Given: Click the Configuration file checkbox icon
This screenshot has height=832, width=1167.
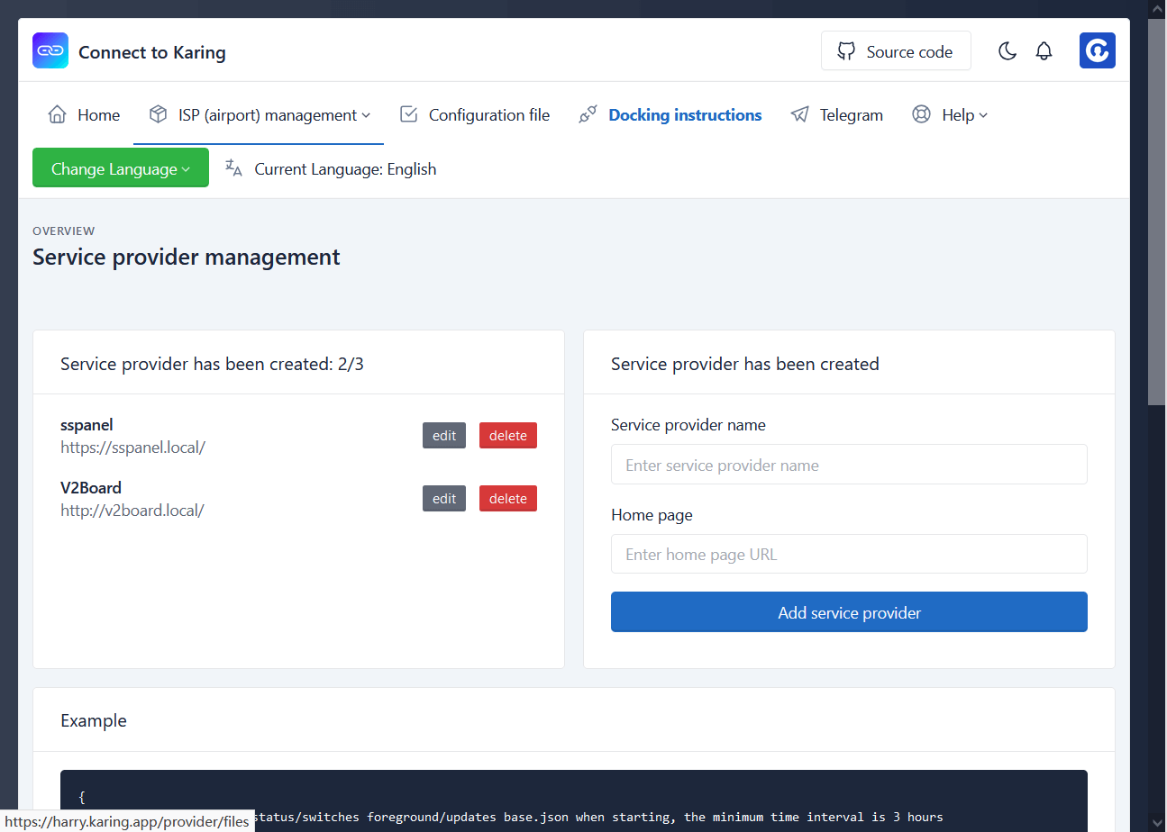Looking at the screenshot, I should 409,115.
